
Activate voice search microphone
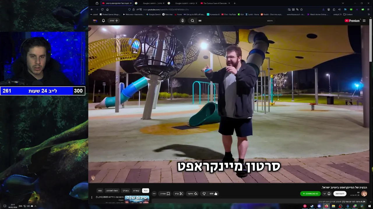coord(182,21)
